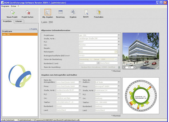
Task: Click the Baujahr field
Action: 98,48
